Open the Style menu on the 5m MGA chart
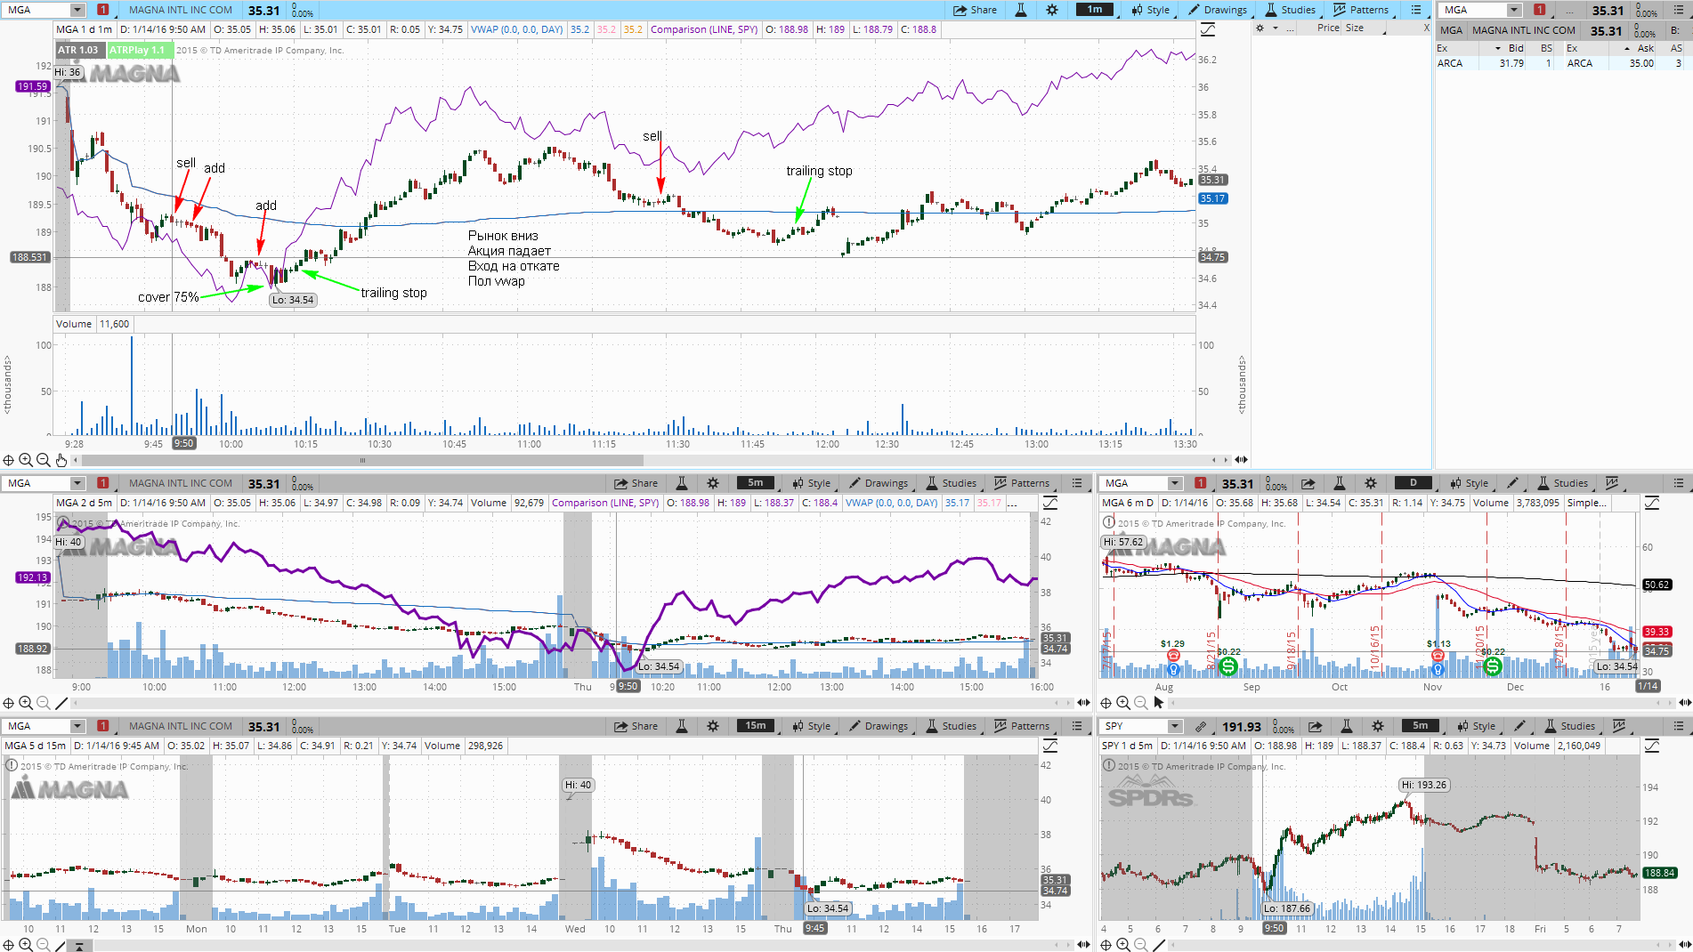 coord(812,483)
